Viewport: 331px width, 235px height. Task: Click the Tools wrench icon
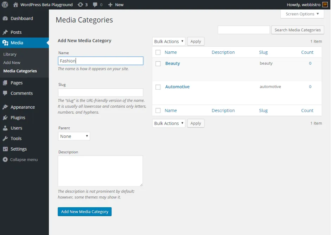tap(5, 139)
